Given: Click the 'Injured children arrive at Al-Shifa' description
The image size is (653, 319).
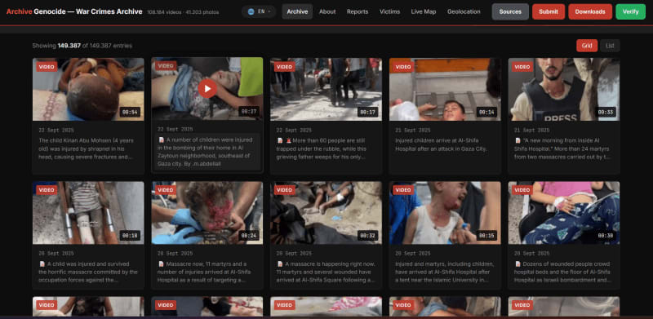Looking at the screenshot, I should pyautogui.click(x=441, y=144).
